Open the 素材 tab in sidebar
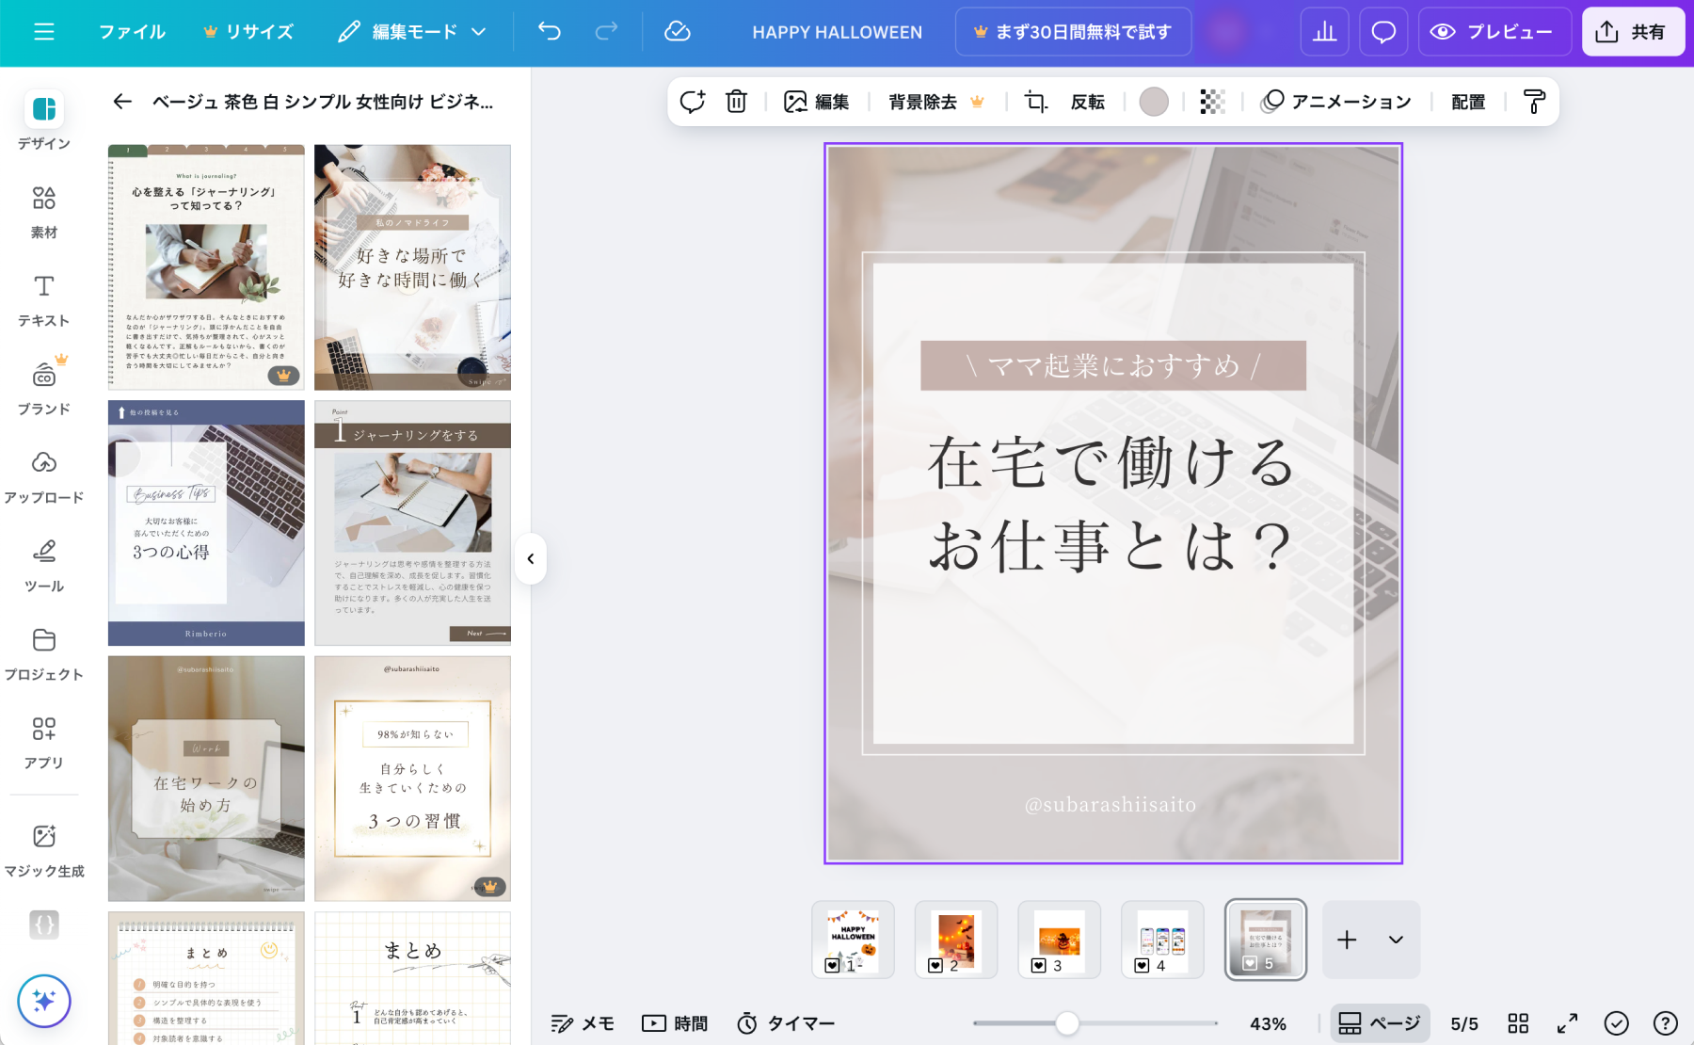The image size is (1694, 1045). (44, 212)
